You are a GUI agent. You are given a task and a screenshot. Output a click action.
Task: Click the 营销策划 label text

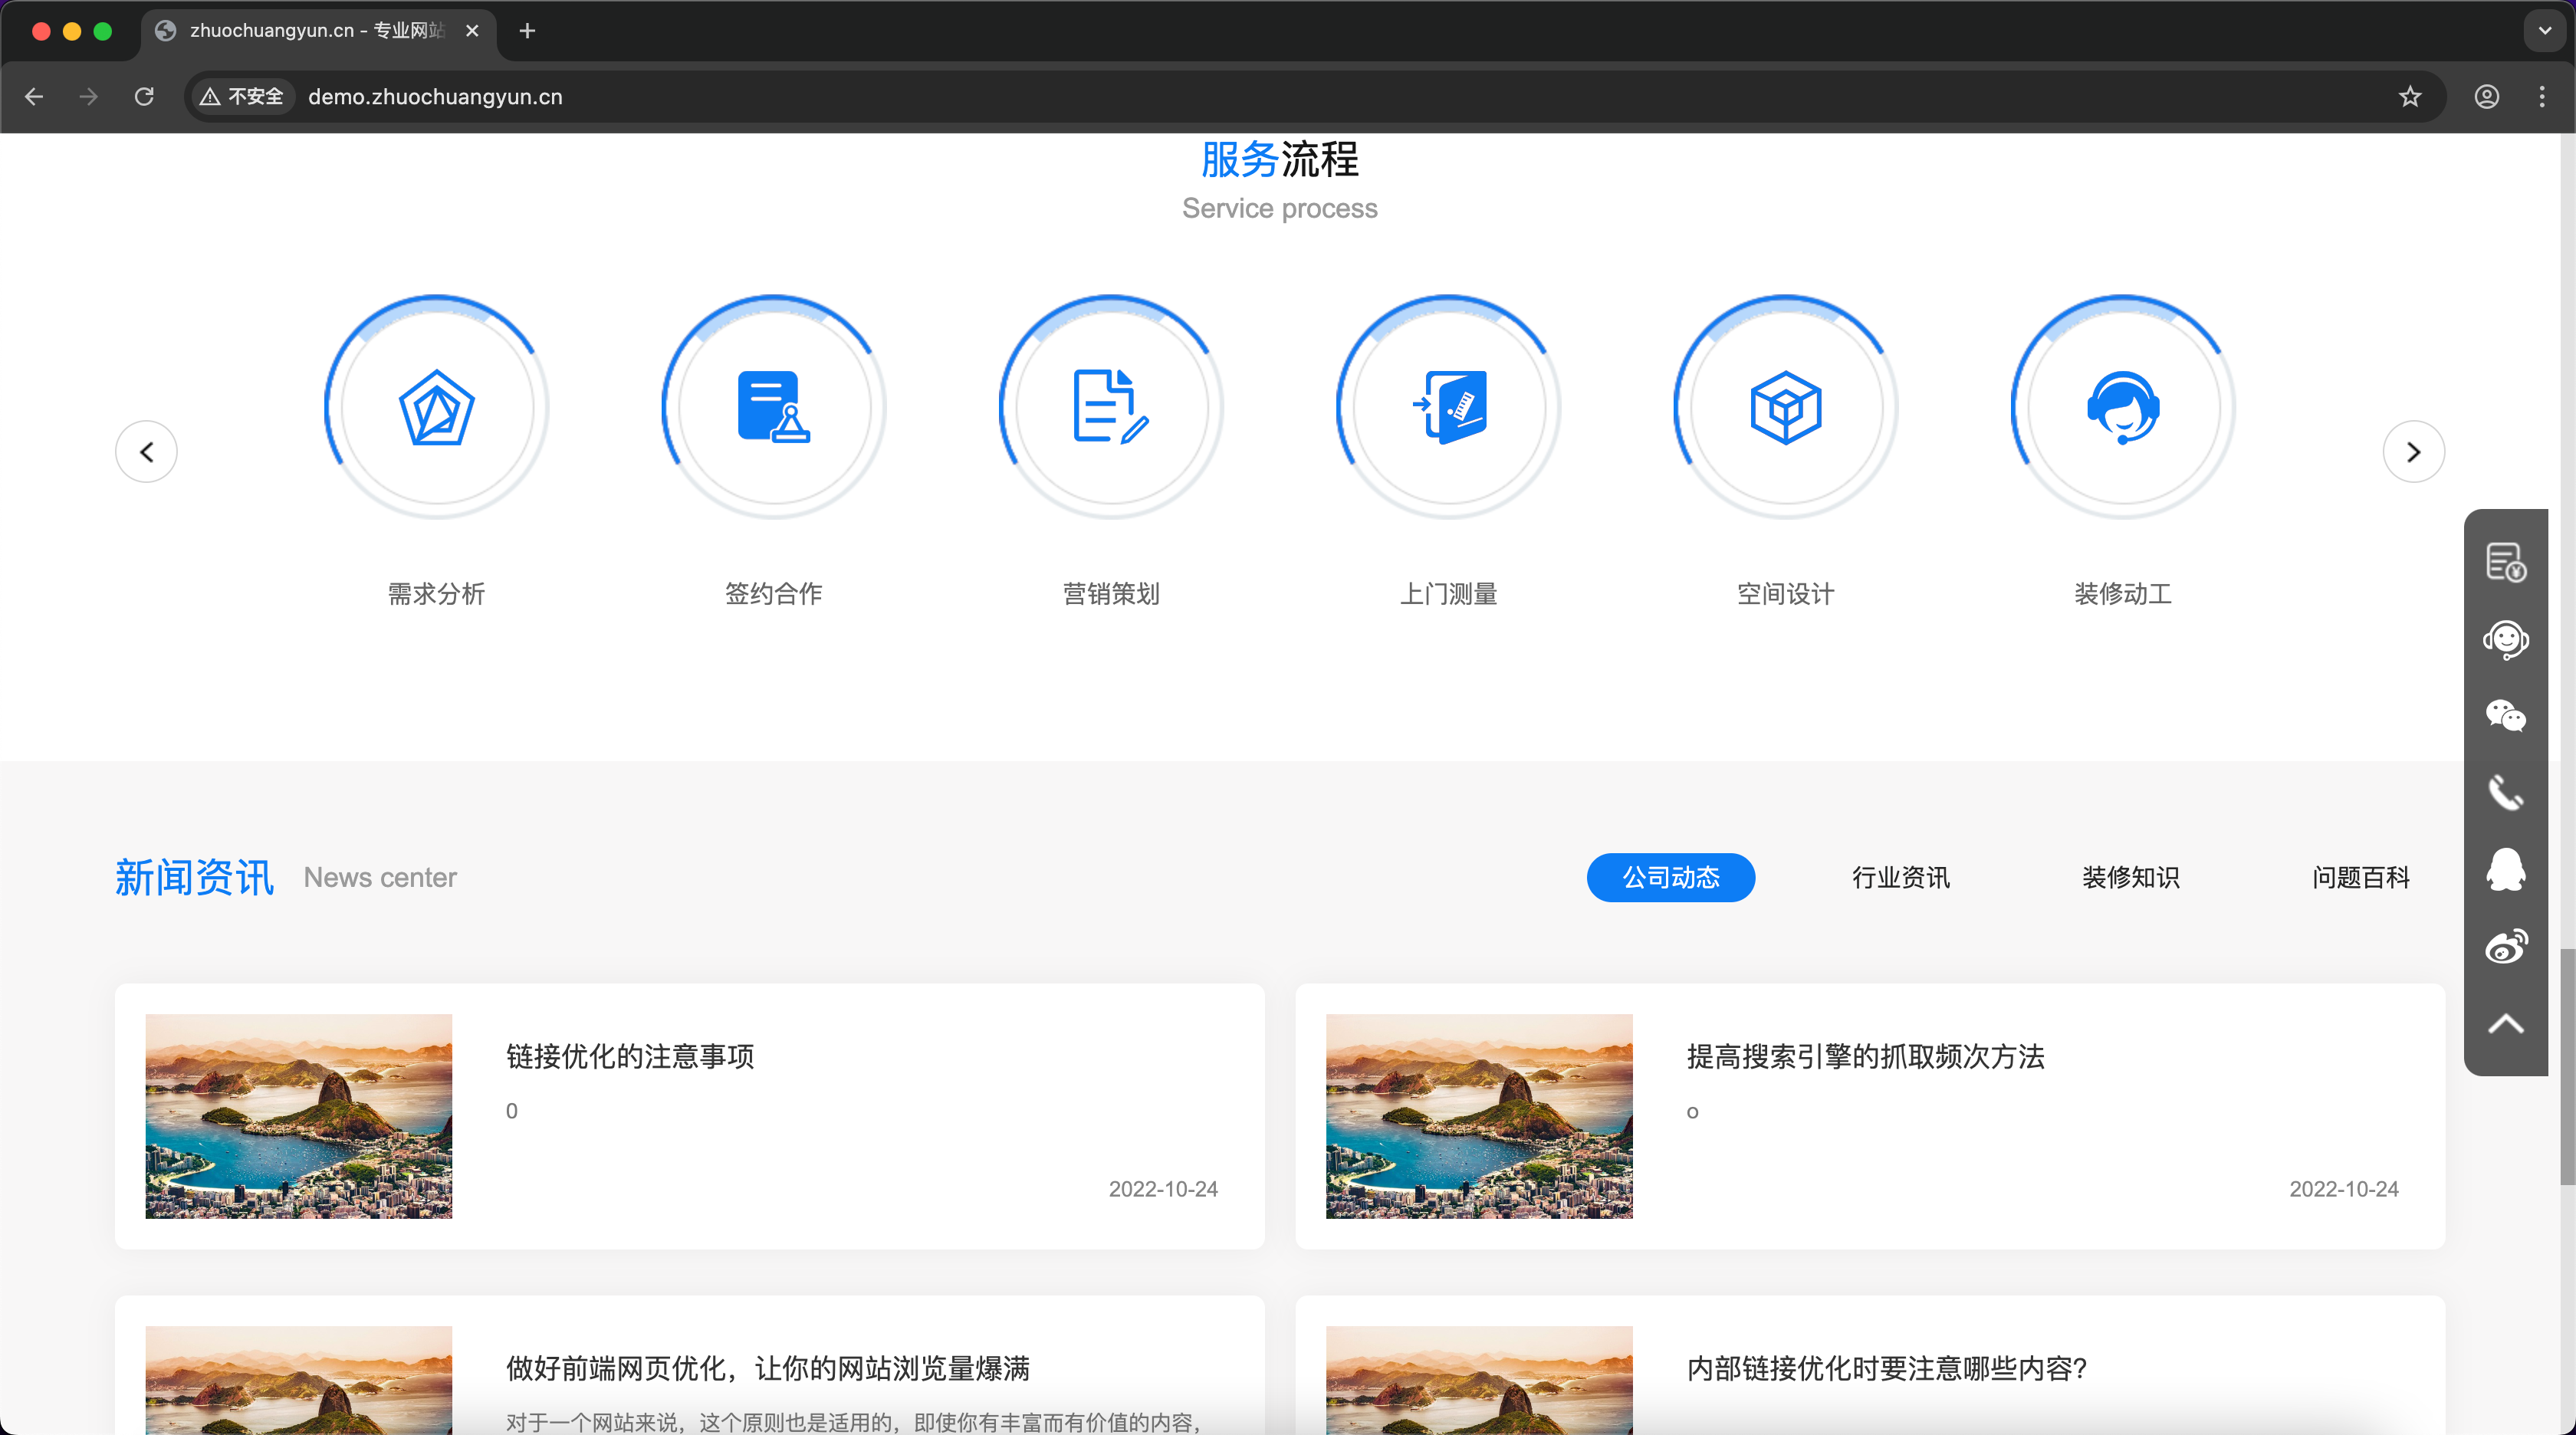(x=1110, y=594)
